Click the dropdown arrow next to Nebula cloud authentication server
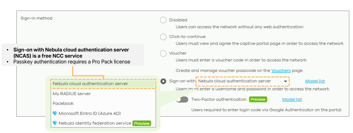353x133 pixels. coord(285,82)
